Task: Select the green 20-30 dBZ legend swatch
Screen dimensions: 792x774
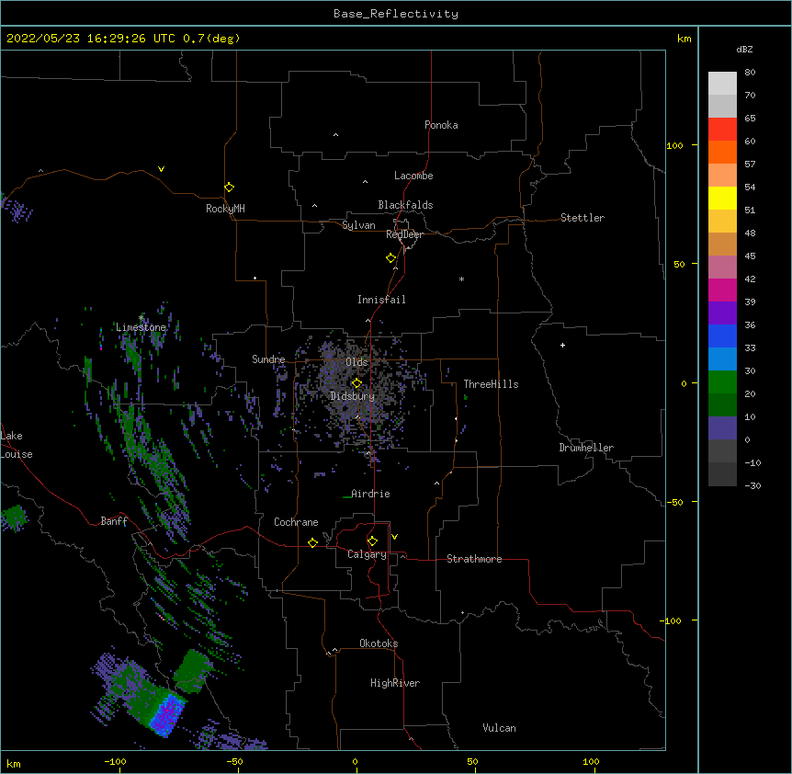Action: (722, 382)
